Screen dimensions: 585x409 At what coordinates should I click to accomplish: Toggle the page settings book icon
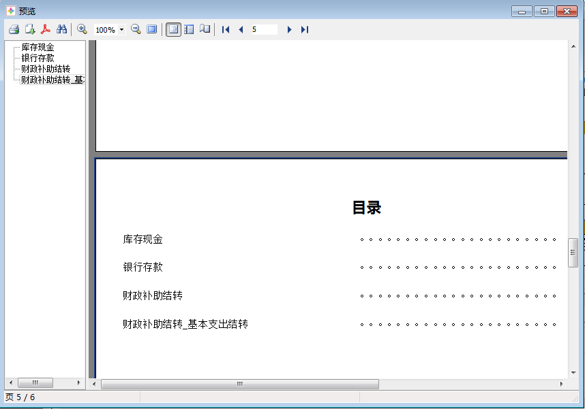click(205, 29)
